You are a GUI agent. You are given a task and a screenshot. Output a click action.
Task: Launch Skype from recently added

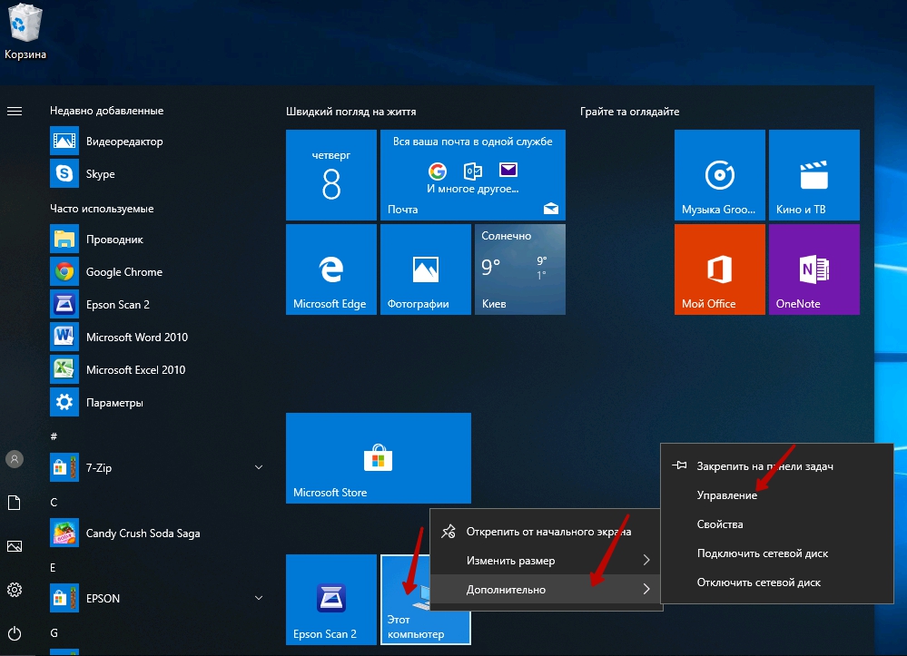(100, 174)
